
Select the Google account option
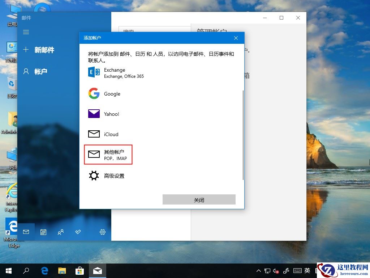click(112, 94)
